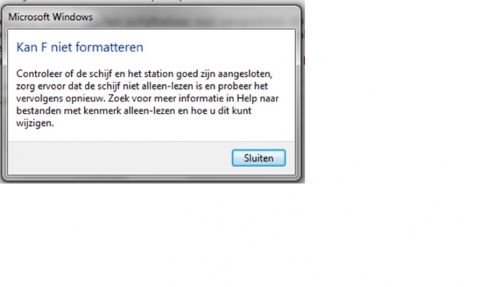Click the letter 'F' in the heading
This screenshot has height=287, width=479.
(x=44, y=47)
